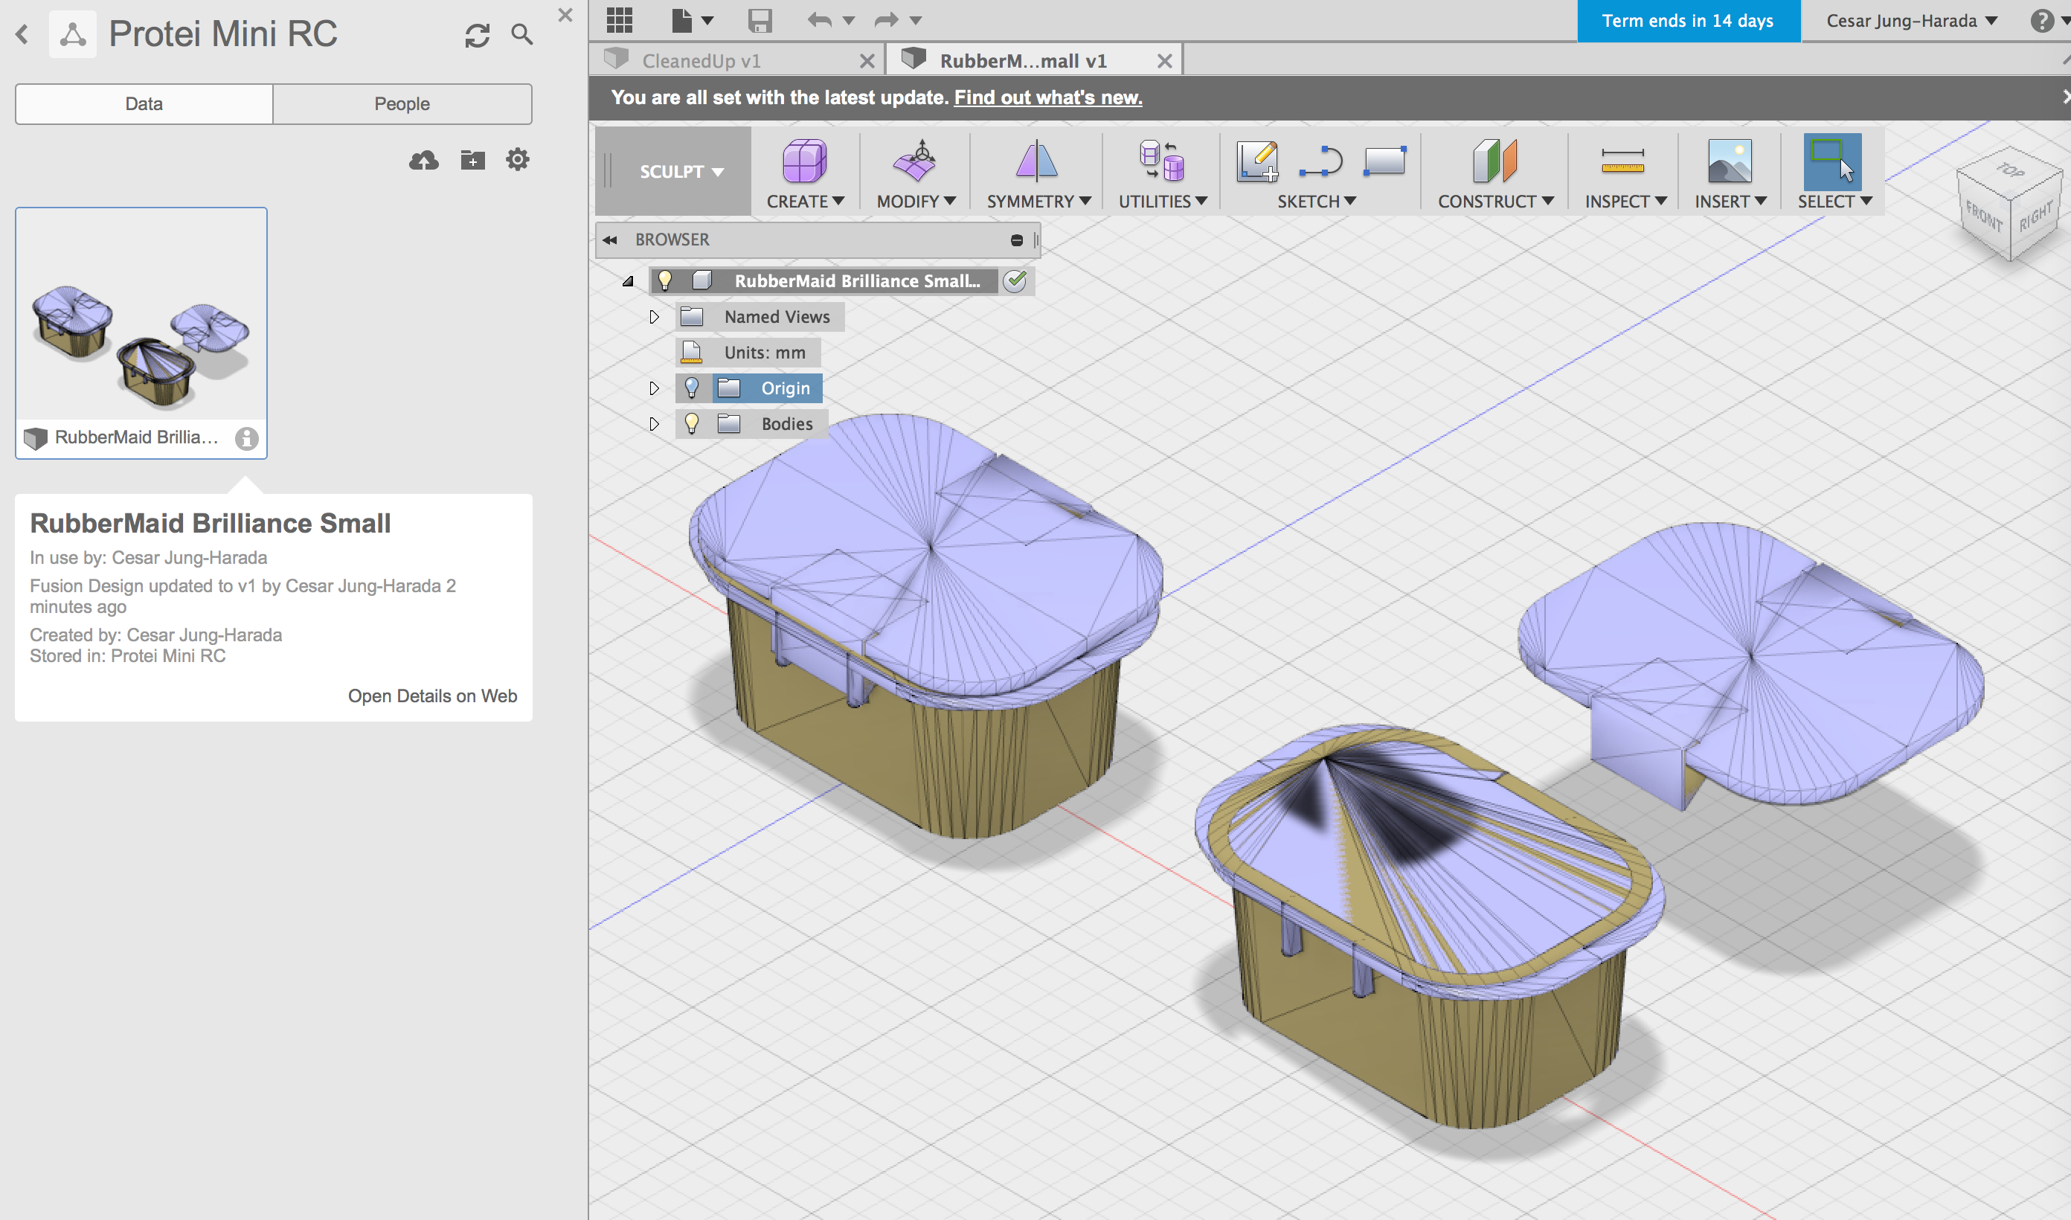Open the CONSTRUCT menu
This screenshot has width=2071, height=1220.
(1496, 202)
